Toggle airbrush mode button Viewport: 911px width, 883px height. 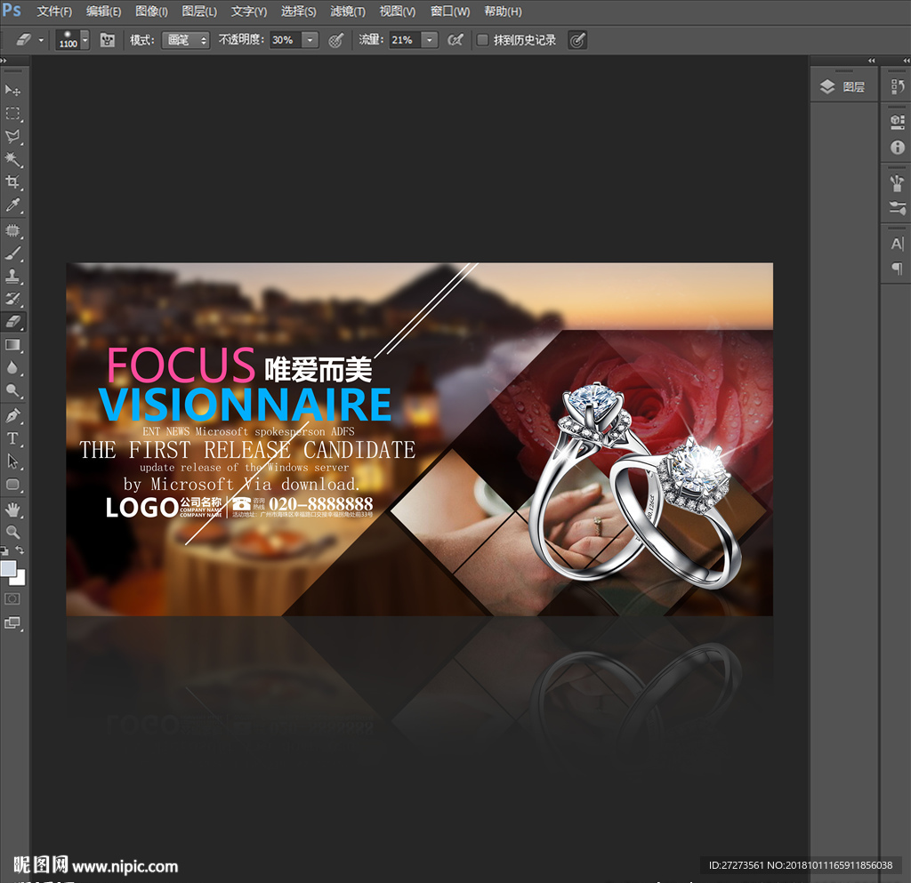(455, 40)
